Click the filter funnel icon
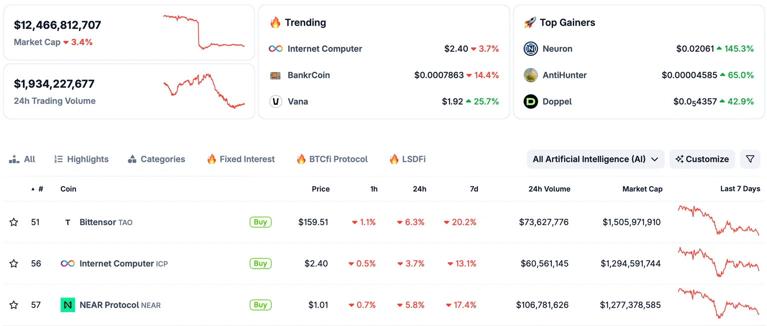Screen dimensions: 767x326 point(750,159)
